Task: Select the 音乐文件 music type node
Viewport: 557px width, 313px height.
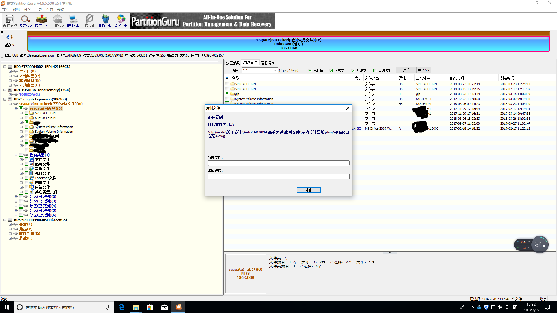Action: 42,169
